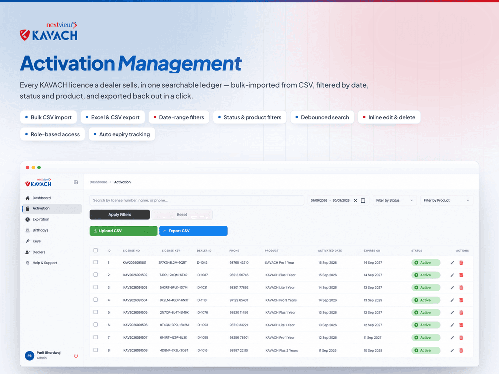
Task: Check the box for row ID 2
Action: (x=95, y=274)
